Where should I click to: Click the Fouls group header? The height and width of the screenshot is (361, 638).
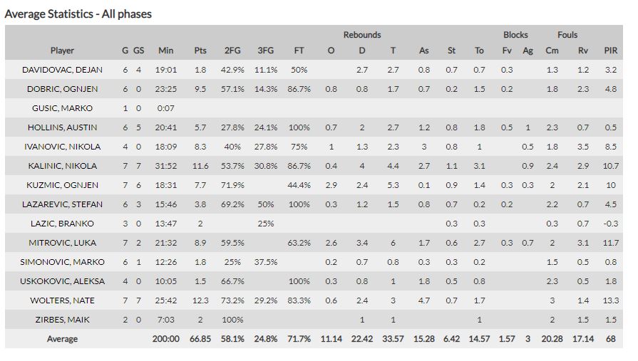pyautogui.click(x=567, y=34)
